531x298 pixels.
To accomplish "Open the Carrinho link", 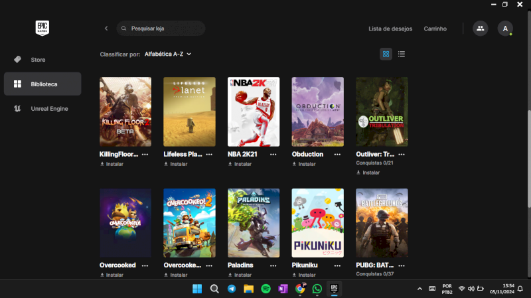I will 435,29.
